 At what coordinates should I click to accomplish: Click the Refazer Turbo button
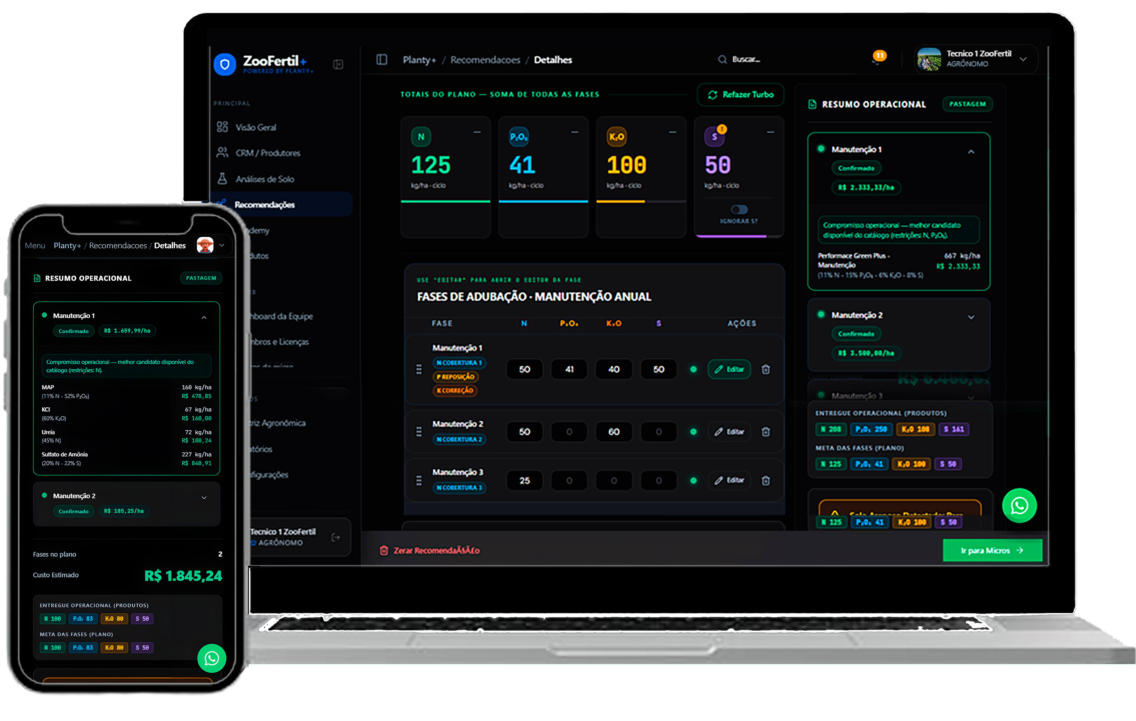(740, 95)
